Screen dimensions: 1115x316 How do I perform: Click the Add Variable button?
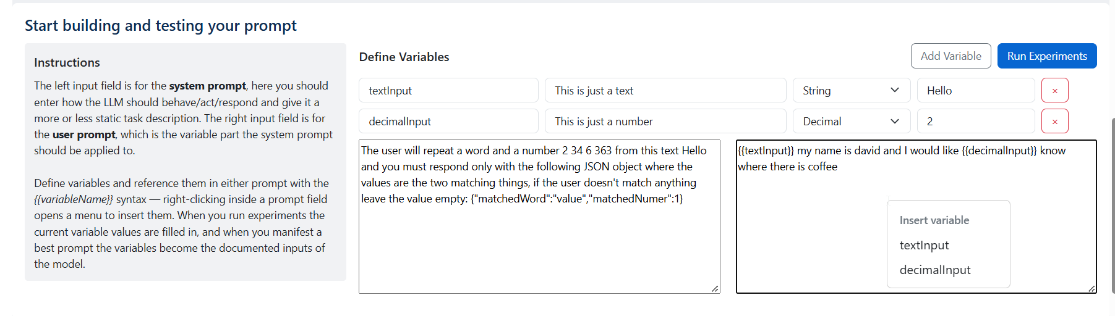pyautogui.click(x=951, y=56)
